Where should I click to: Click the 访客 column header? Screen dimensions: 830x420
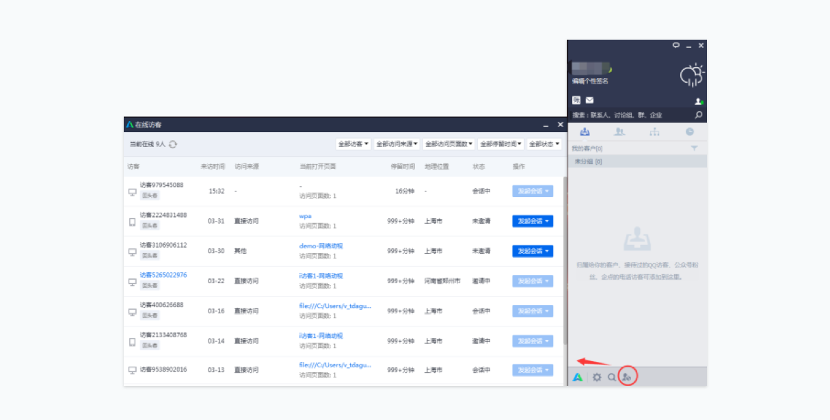[133, 166]
